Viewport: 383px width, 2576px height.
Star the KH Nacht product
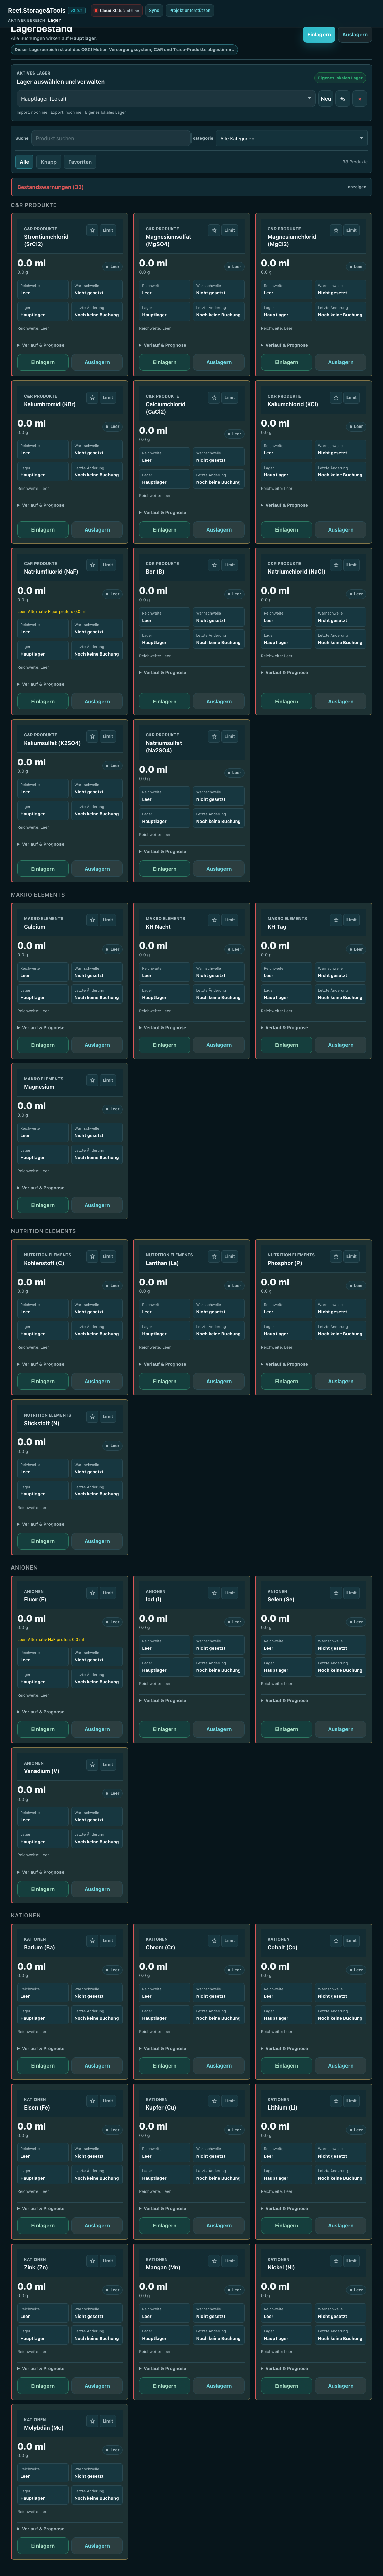(214, 920)
